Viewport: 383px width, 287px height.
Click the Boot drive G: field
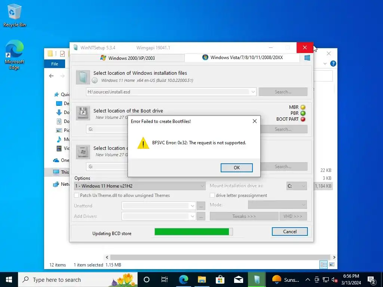[107, 129]
